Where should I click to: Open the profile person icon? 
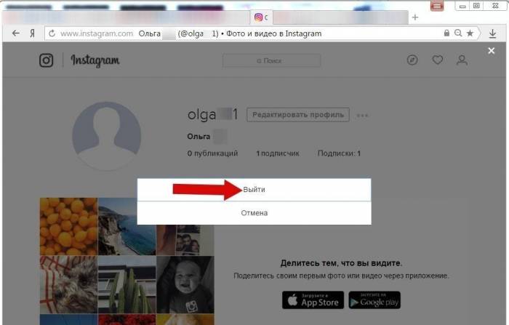pos(461,60)
